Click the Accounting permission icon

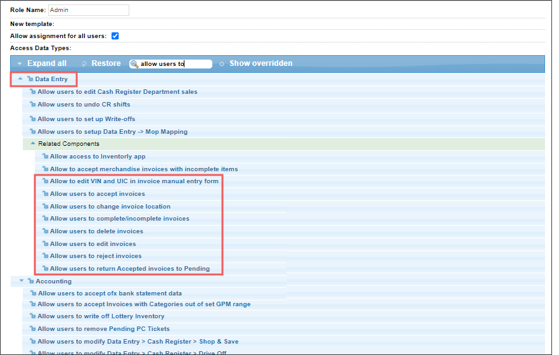[30, 281]
